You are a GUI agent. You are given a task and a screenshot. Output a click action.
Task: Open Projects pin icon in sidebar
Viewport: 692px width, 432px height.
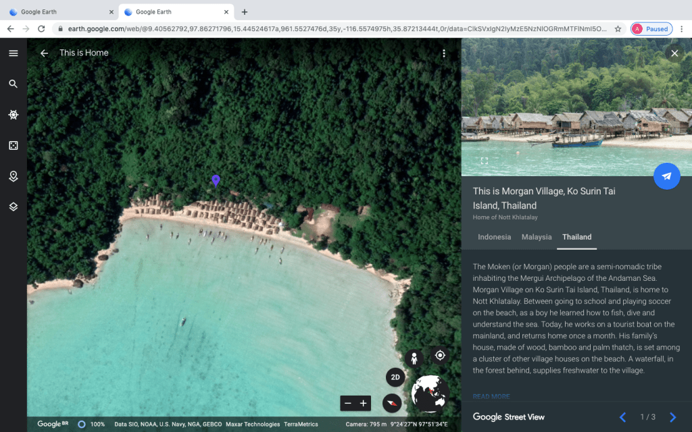coord(13,176)
